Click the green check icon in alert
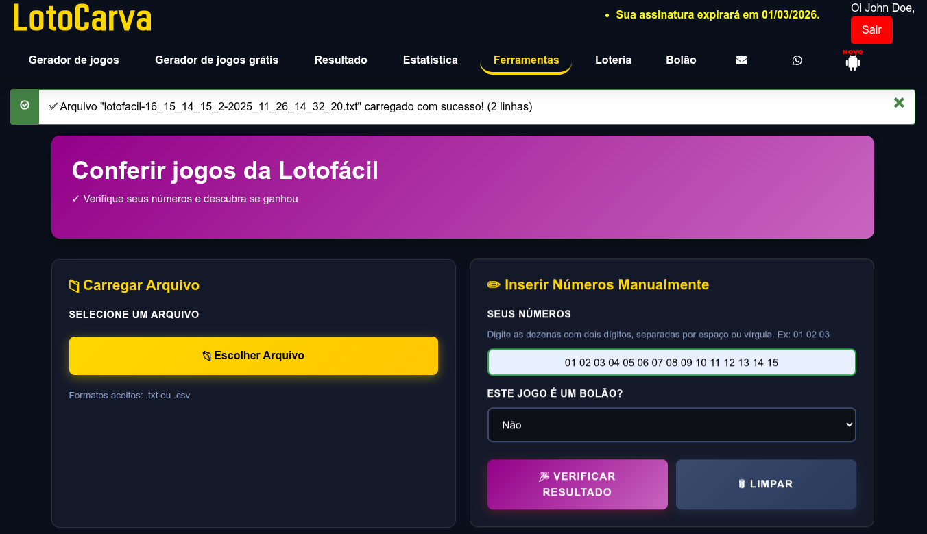 coord(25,105)
